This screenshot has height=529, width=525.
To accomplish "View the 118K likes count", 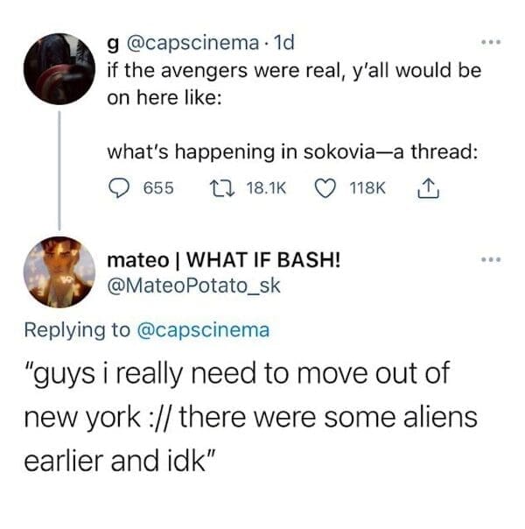I will coord(367,188).
